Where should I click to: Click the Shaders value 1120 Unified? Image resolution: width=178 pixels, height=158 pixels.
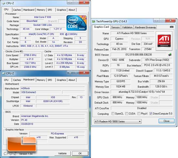pyautogui.click(x=123, y=70)
